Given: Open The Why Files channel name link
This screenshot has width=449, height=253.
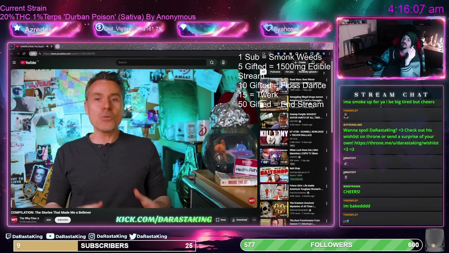Looking at the screenshot, I should [x=28, y=219].
